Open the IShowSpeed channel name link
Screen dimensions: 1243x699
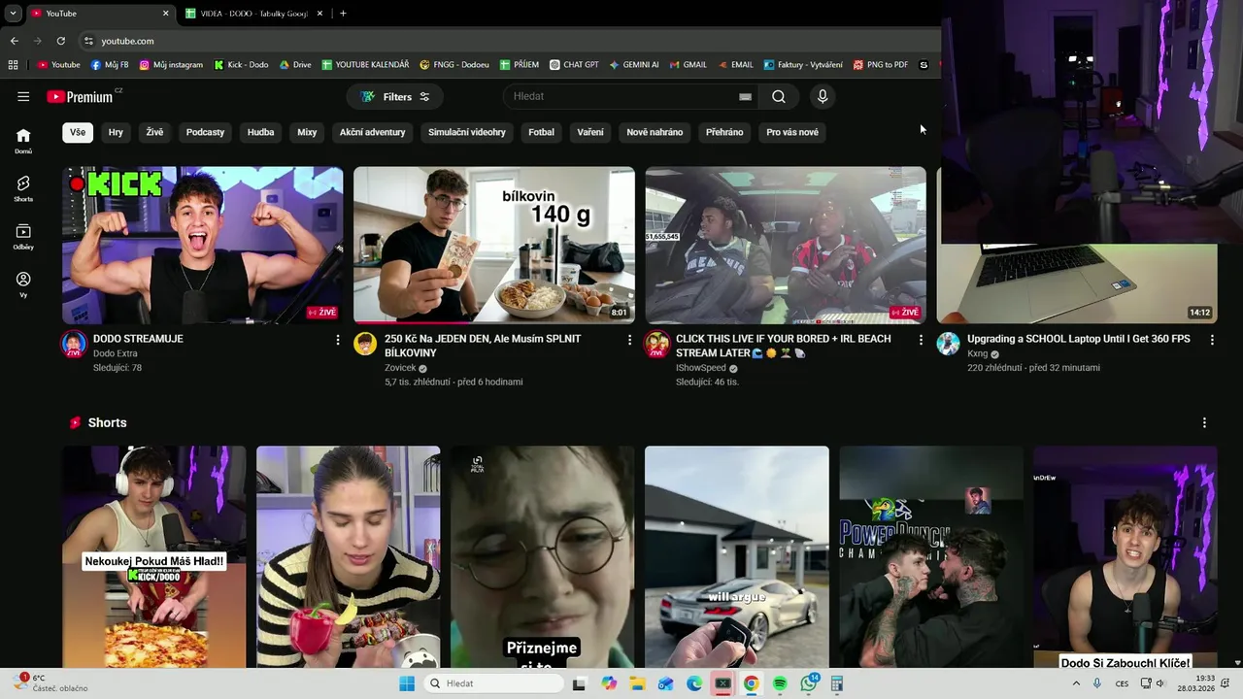click(700, 368)
